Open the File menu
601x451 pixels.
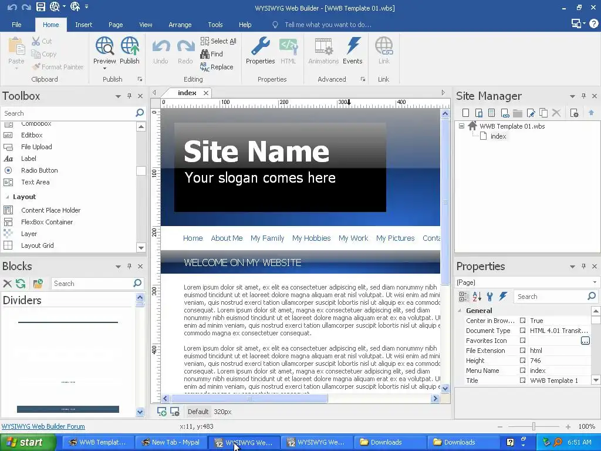point(16,25)
